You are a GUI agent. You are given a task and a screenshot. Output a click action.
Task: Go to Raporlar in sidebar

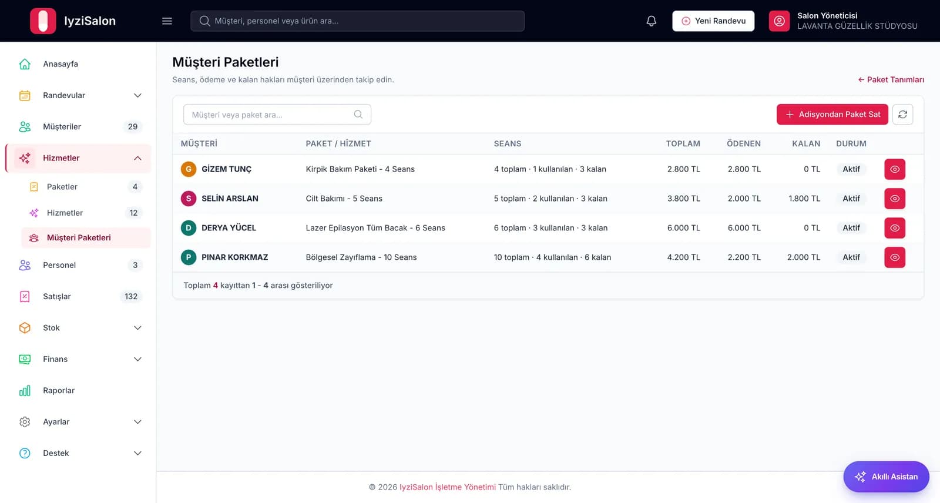click(78, 391)
